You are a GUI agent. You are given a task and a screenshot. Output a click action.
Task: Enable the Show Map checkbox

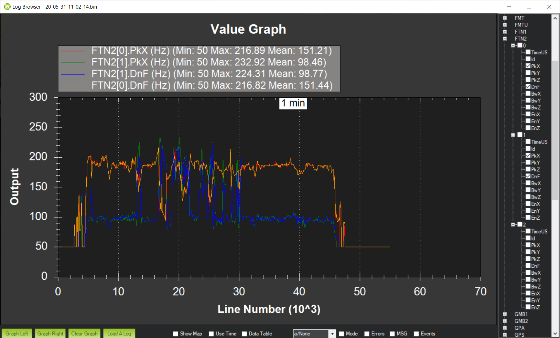coord(175,334)
